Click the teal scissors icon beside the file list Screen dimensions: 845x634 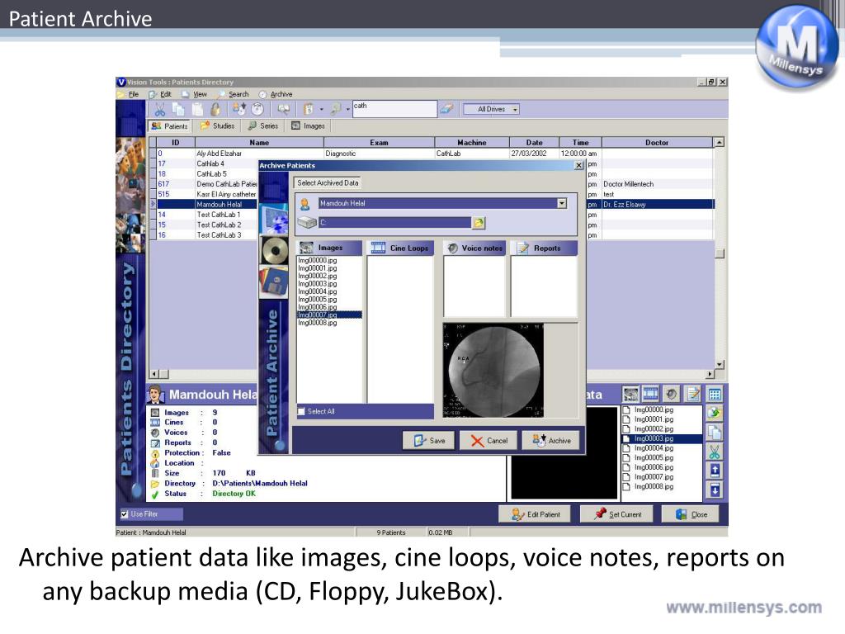tap(715, 452)
